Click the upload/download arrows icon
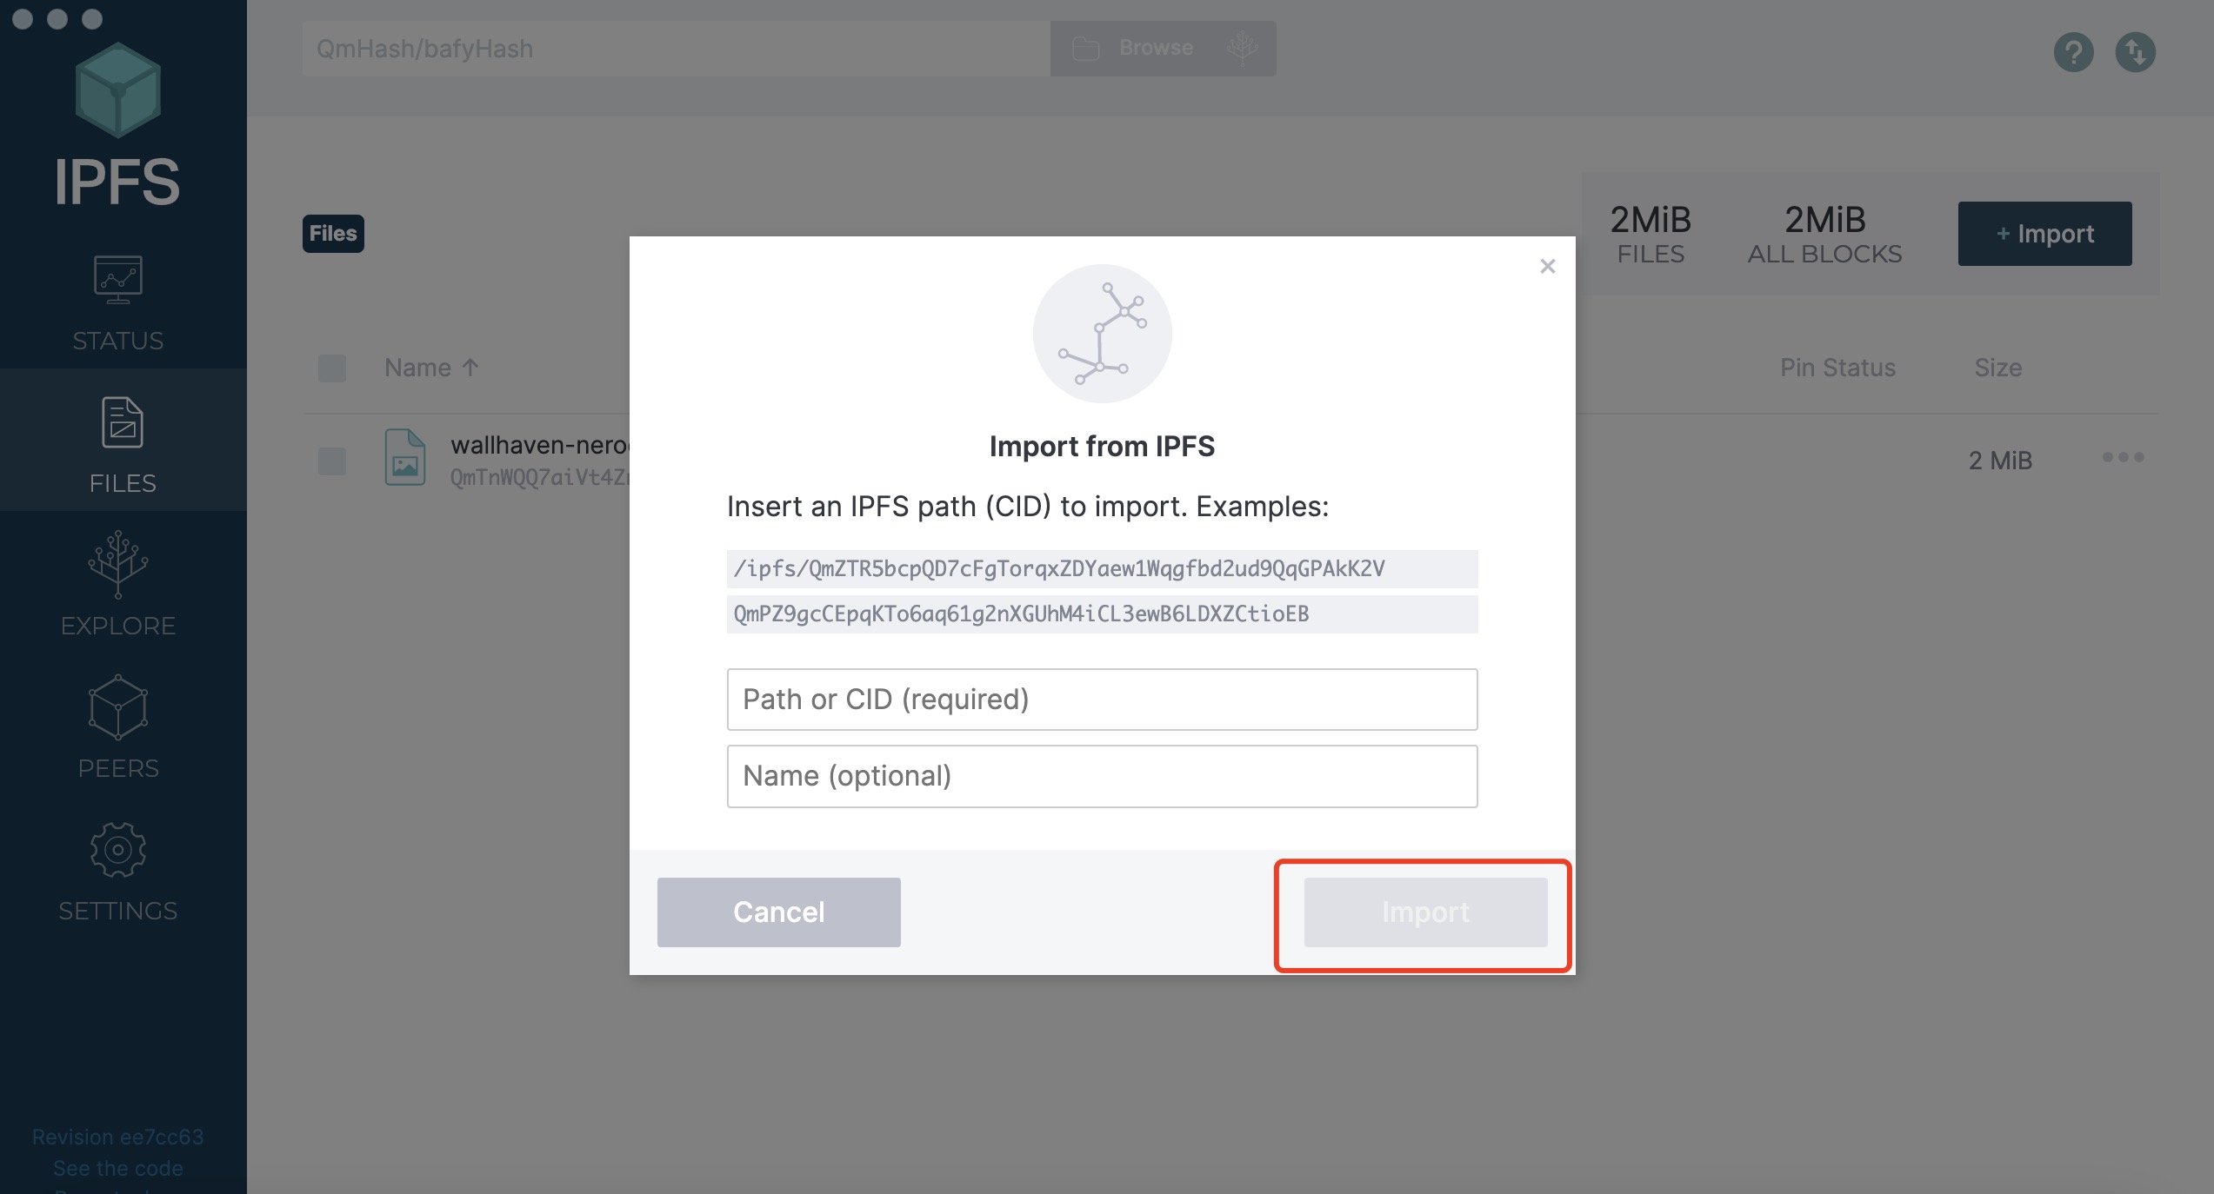Image resolution: width=2214 pixels, height=1194 pixels. tap(2136, 52)
